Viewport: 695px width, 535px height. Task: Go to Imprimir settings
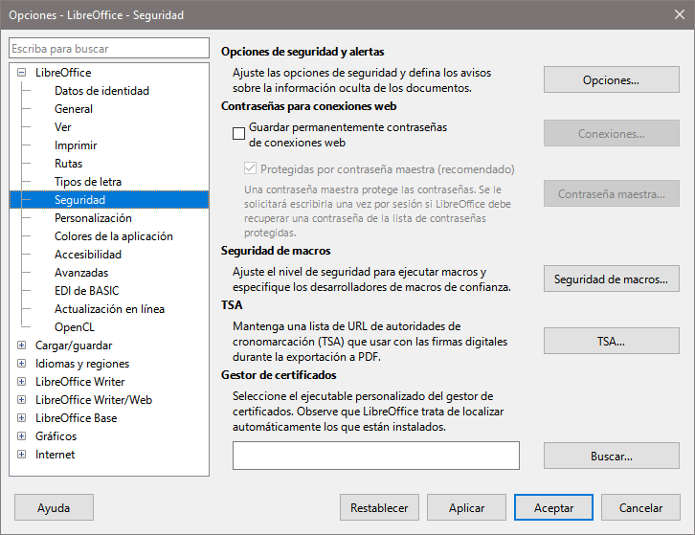pyautogui.click(x=76, y=145)
